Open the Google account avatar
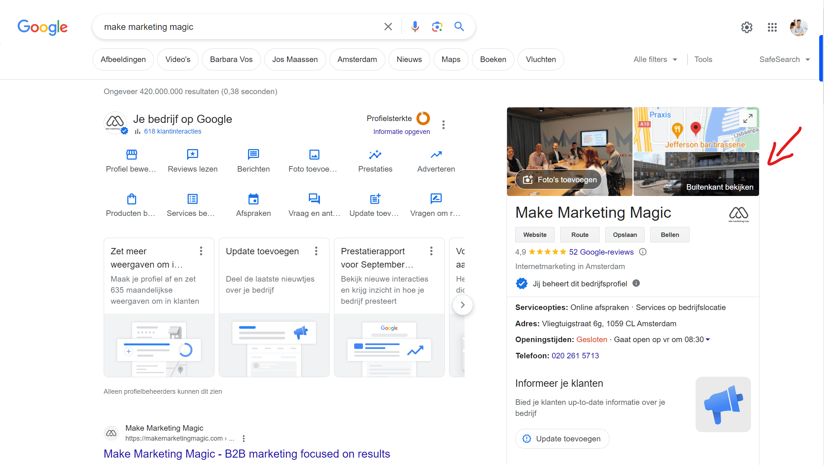The width and height of the screenshot is (824, 465). [x=799, y=27]
